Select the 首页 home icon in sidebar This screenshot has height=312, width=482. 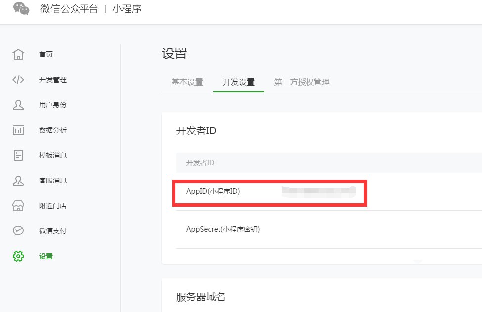18,54
